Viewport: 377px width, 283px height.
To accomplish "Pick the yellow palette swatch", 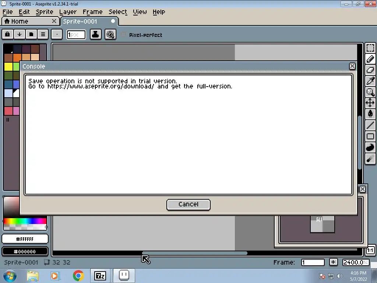I will [8, 67].
